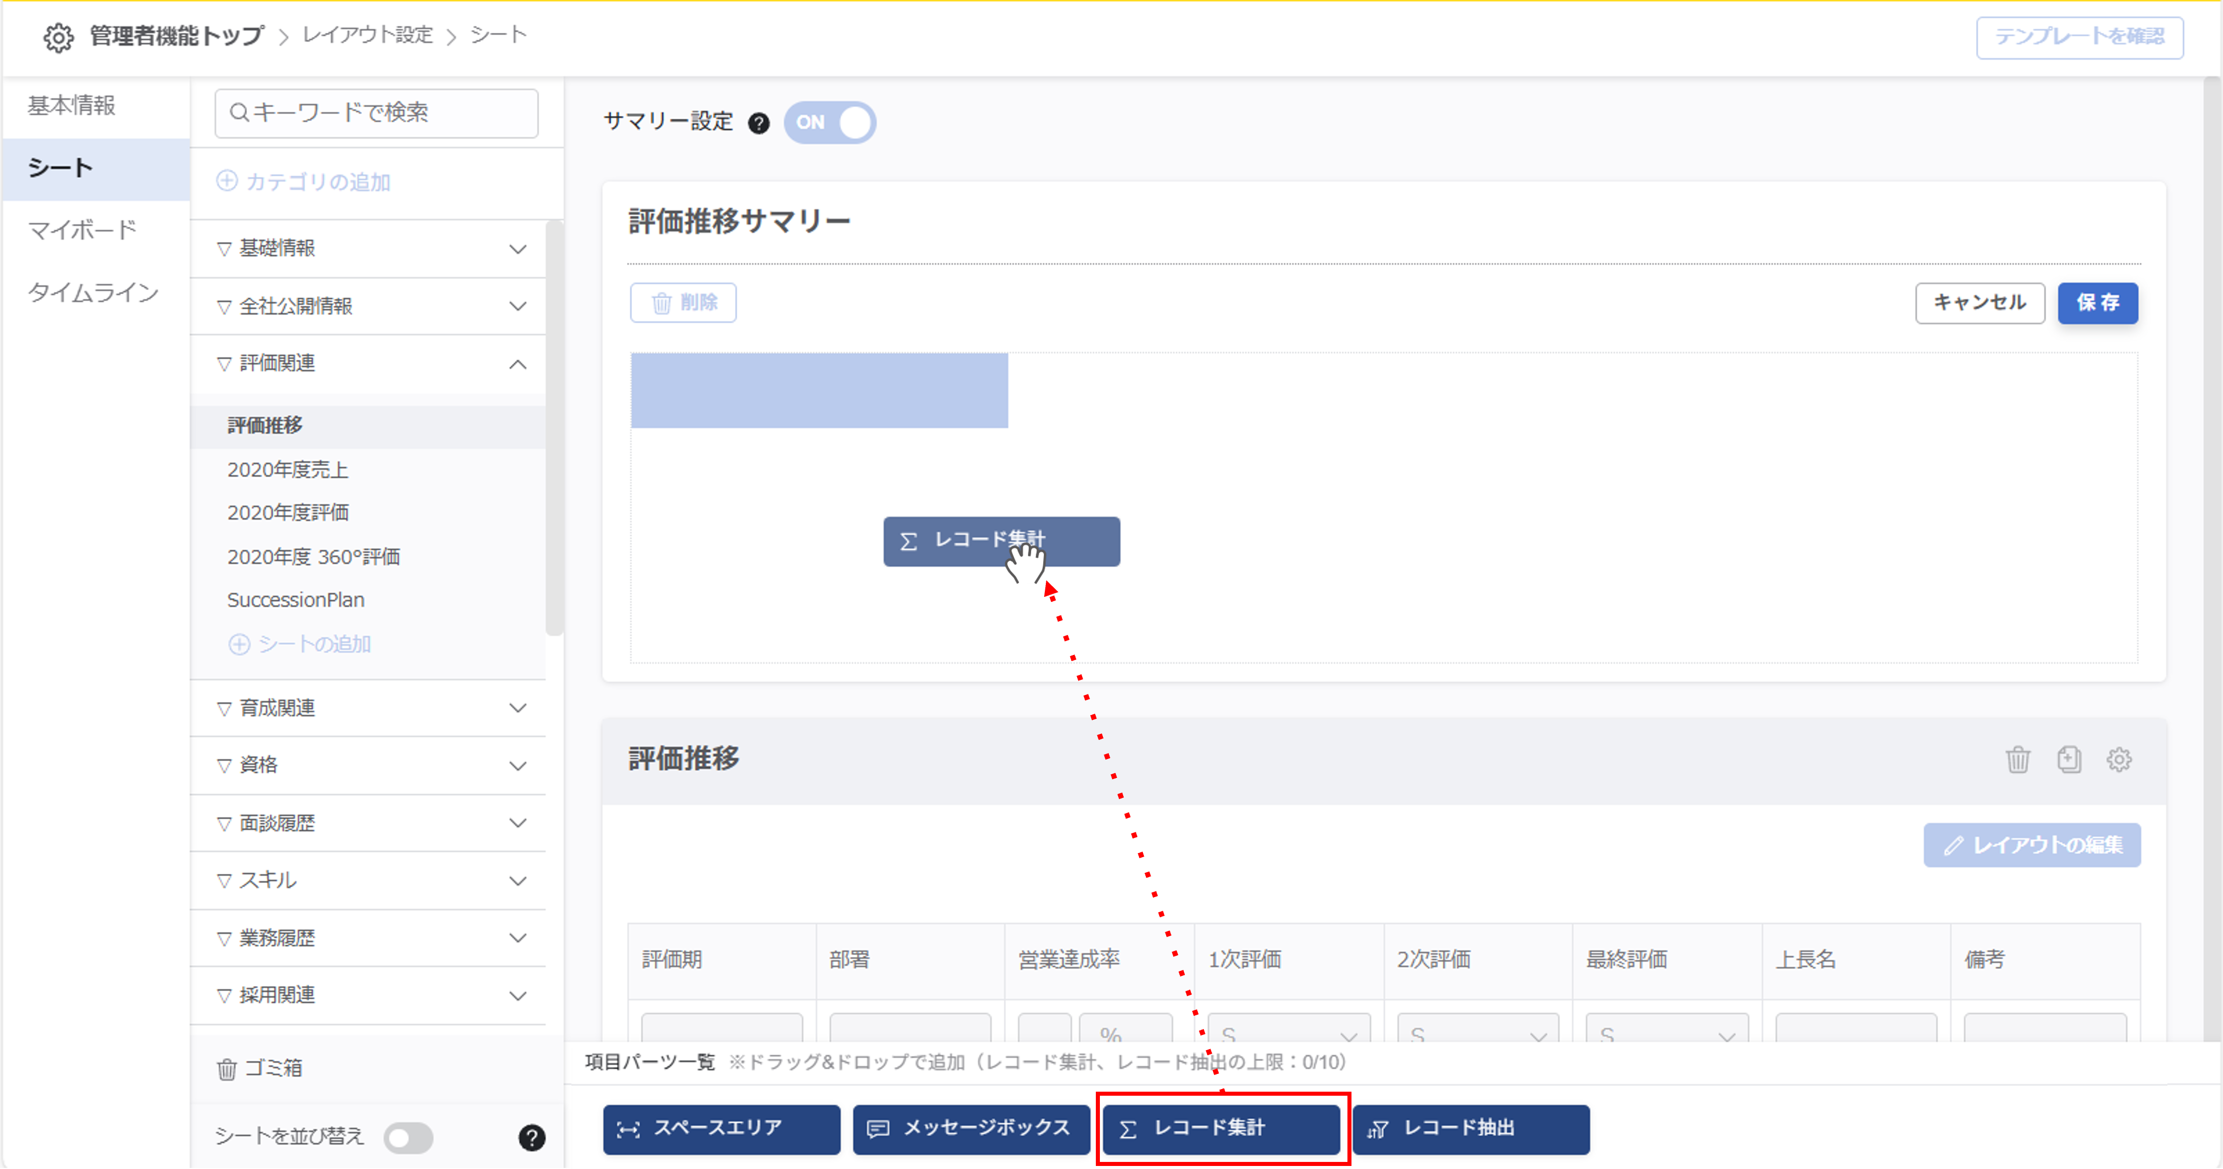This screenshot has height=1169, width=2223.
Task: Click the gear icon beside 管理者機能トップ
Action: coord(58,37)
